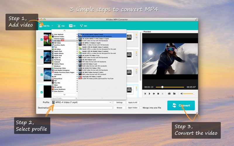Image resolution: width=234 pixels, height=146 pixels.
Task: Play the preview video
Action: (149, 94)
